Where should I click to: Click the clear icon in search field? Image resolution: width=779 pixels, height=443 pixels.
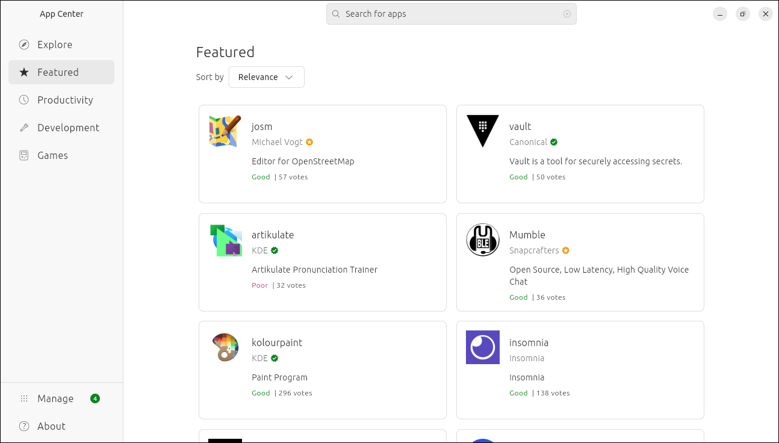(x=567, y=14)
